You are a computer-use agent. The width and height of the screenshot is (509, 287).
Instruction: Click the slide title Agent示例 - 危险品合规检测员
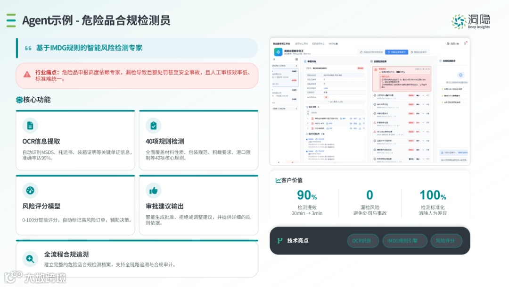(96, 20)
